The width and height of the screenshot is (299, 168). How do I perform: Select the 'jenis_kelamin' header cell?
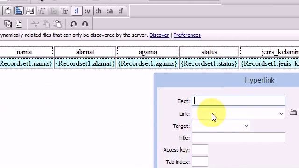270,52
